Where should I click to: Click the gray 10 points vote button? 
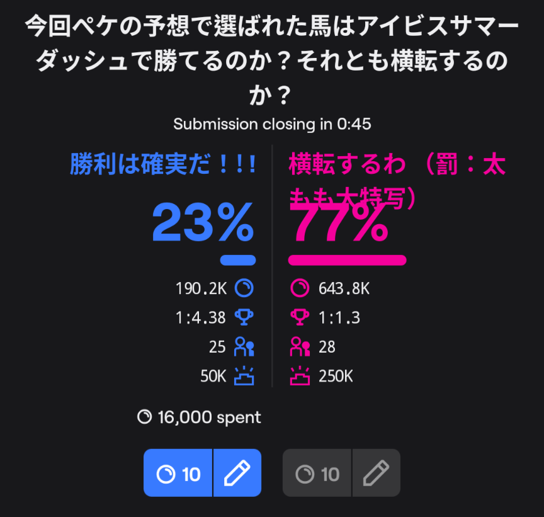(x=317, y=473)
